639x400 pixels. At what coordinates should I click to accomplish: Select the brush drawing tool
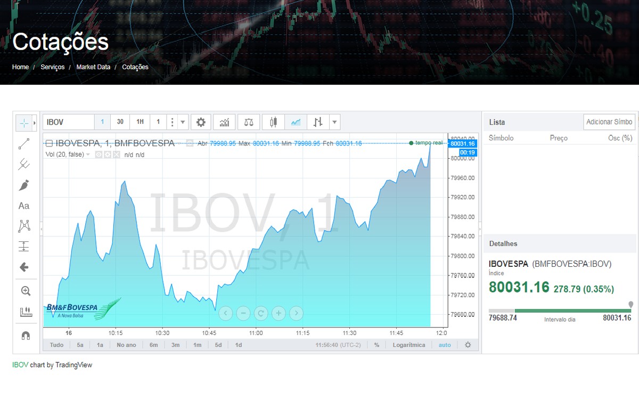[24, 185]
